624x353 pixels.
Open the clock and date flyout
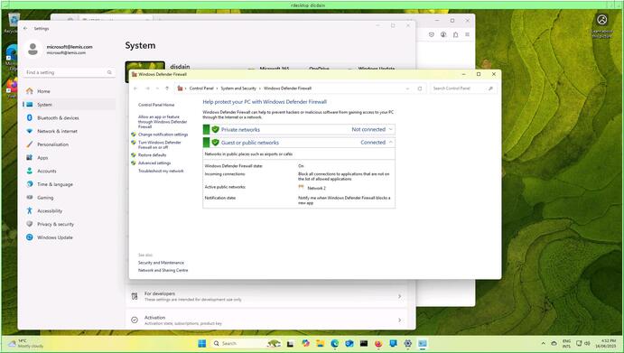pyautogui.click(x=606, y=344)
